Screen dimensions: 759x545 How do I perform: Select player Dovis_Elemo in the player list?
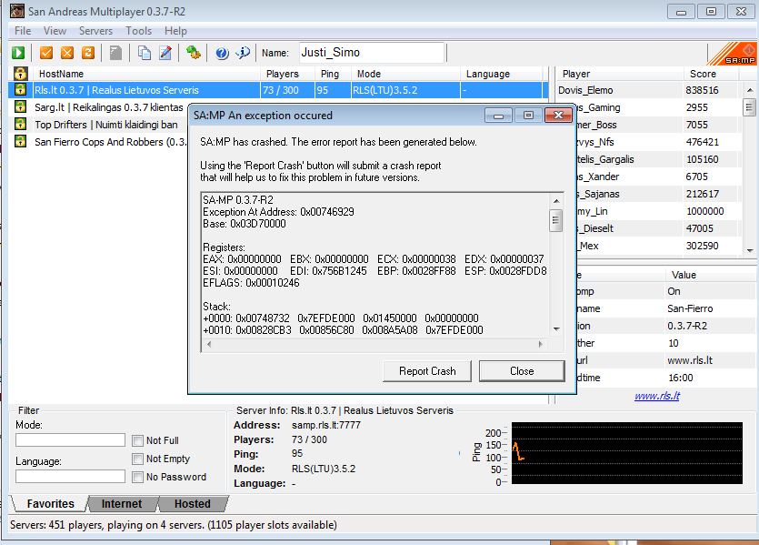point(585,90)
